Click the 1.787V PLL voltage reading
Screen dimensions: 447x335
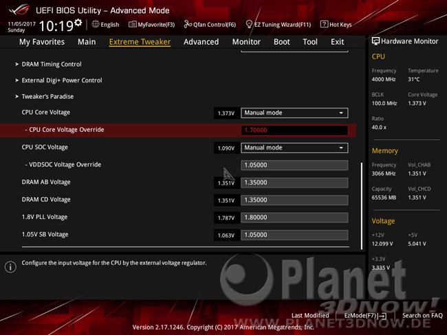click(x=226, y=218)
